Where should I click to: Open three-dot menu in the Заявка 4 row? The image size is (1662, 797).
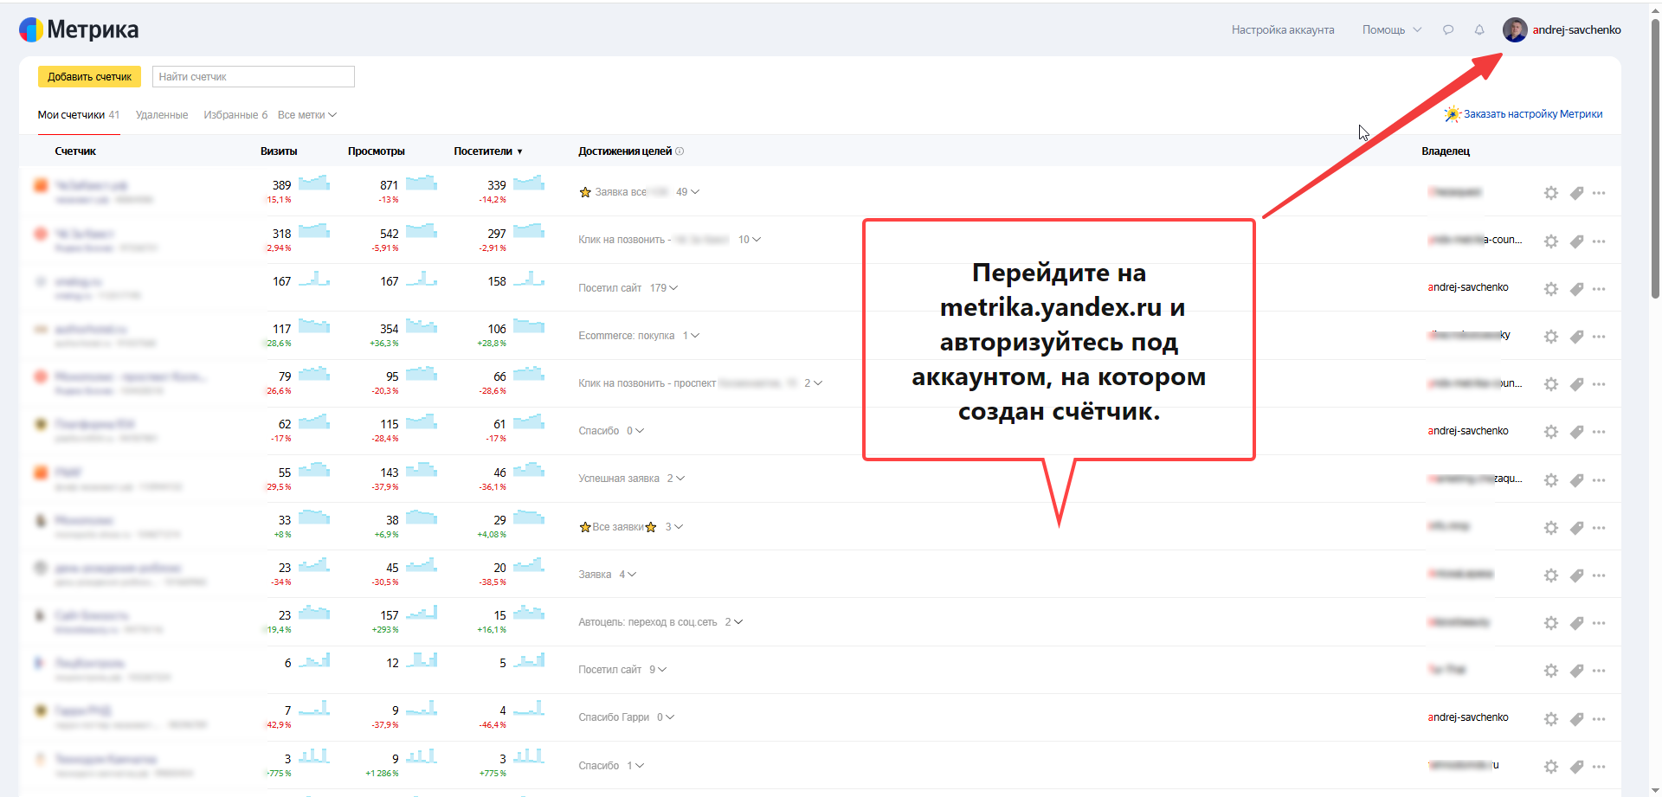pos(1599,575)
